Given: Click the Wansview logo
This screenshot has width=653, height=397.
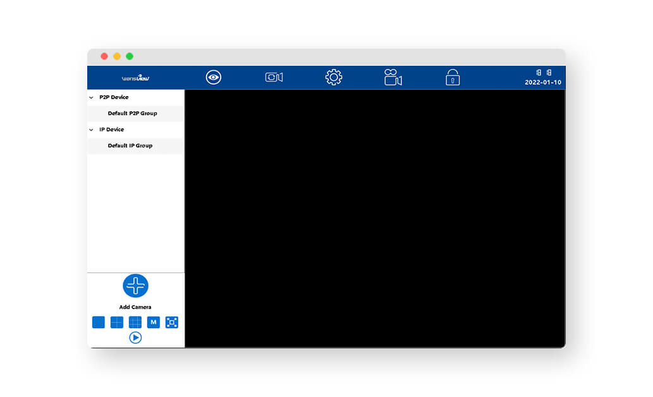Looking at the screenshot, I should (135, 78).
